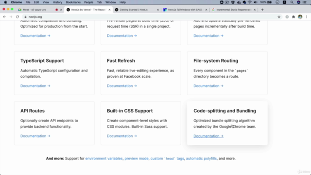This screenshot has height=175, width=311.
Task: Open a new tab with the plus button
Action: [262, 10]
